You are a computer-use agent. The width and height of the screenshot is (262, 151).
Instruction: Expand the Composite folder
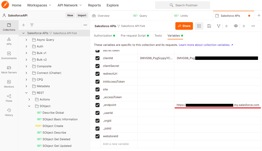coord(26,66)
